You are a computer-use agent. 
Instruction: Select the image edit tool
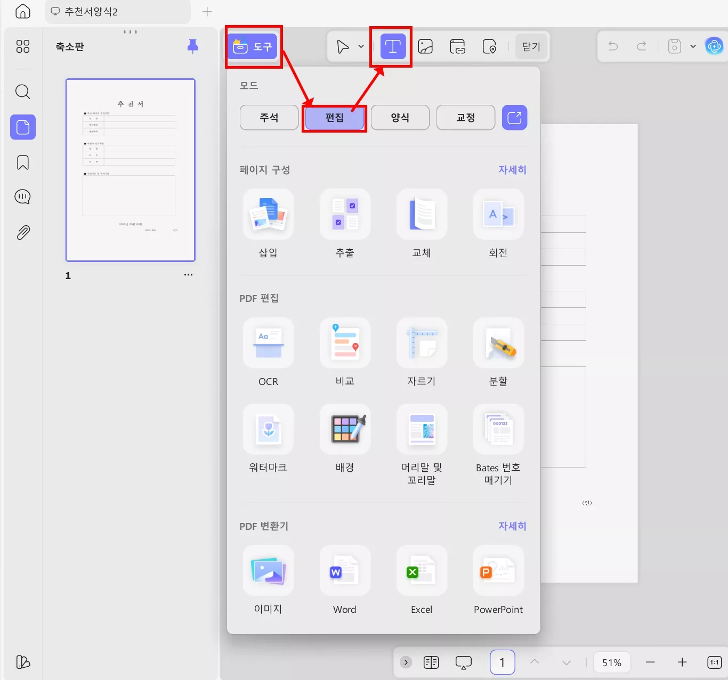425,47
